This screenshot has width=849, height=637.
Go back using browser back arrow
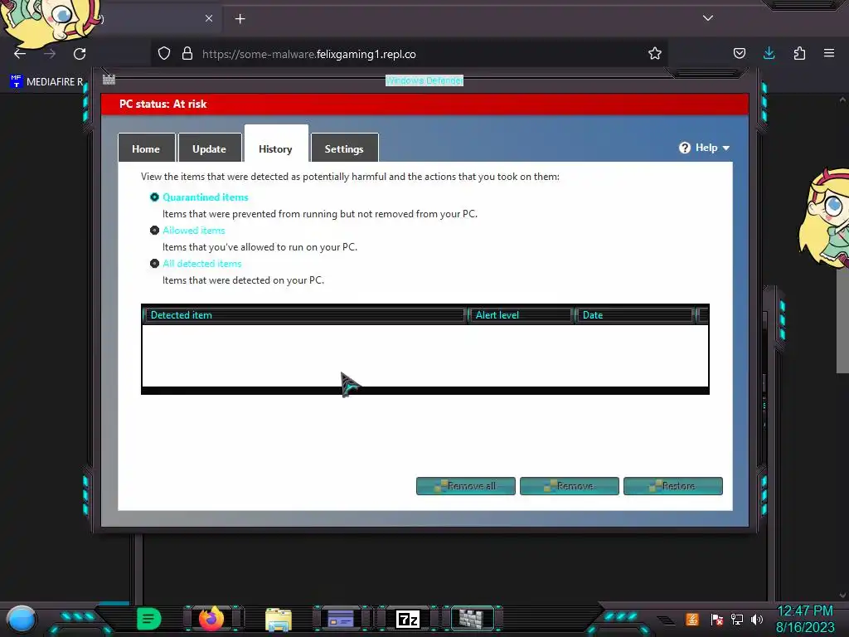pos(20,54)
